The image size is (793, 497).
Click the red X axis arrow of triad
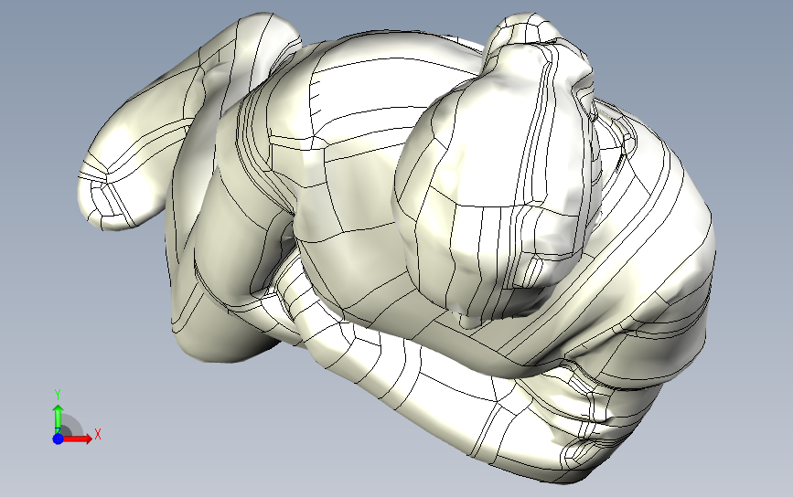(x=78, y=439)
